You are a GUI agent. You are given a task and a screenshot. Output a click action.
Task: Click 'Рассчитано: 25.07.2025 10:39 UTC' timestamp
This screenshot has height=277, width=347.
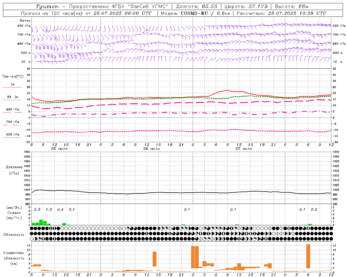[x=281, y=13]
